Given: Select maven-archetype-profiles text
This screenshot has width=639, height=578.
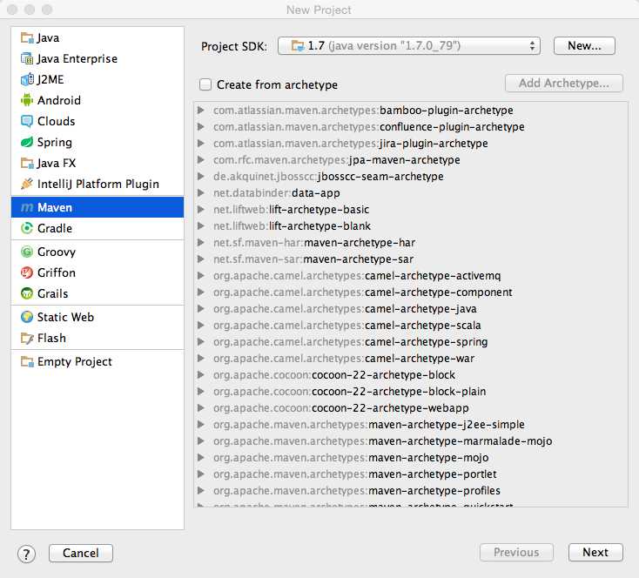Looking at the screenshot, I should click(434, 491).
